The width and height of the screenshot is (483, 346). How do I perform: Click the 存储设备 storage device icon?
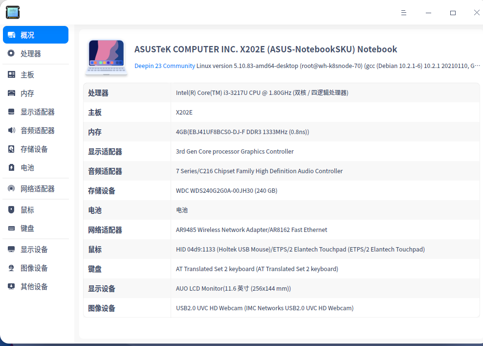[11, 149]
